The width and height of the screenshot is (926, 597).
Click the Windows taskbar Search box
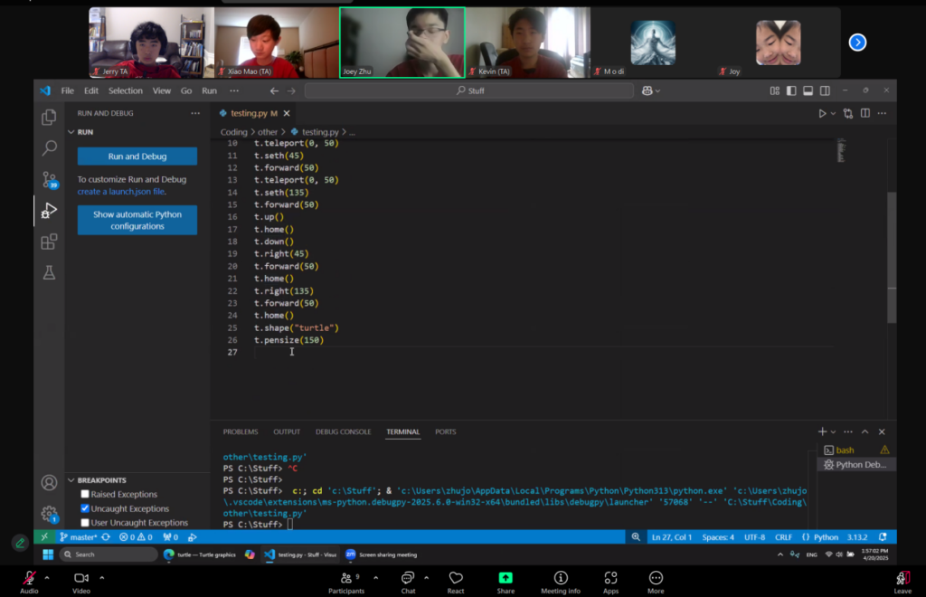point(109,554)
